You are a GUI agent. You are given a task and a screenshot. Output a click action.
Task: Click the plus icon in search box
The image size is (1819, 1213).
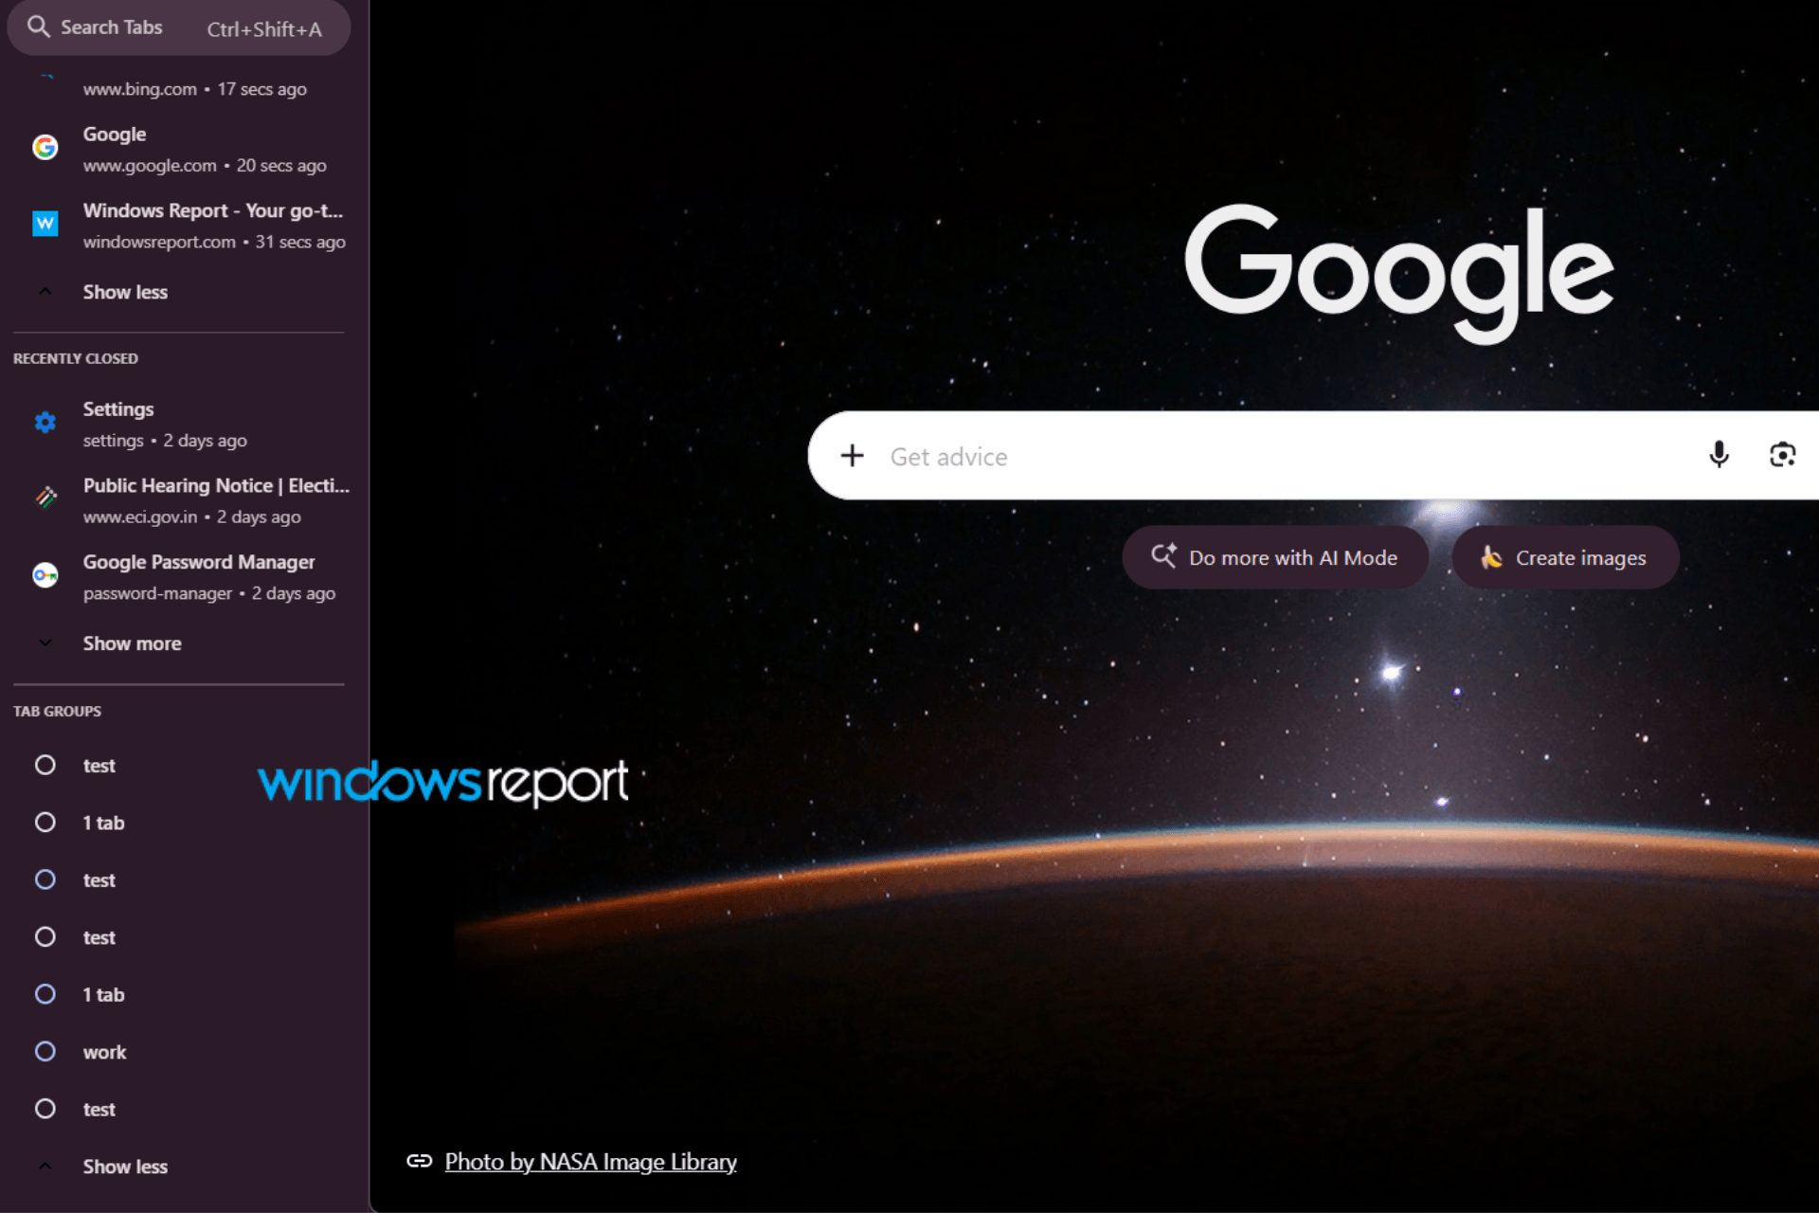(853, 456)
